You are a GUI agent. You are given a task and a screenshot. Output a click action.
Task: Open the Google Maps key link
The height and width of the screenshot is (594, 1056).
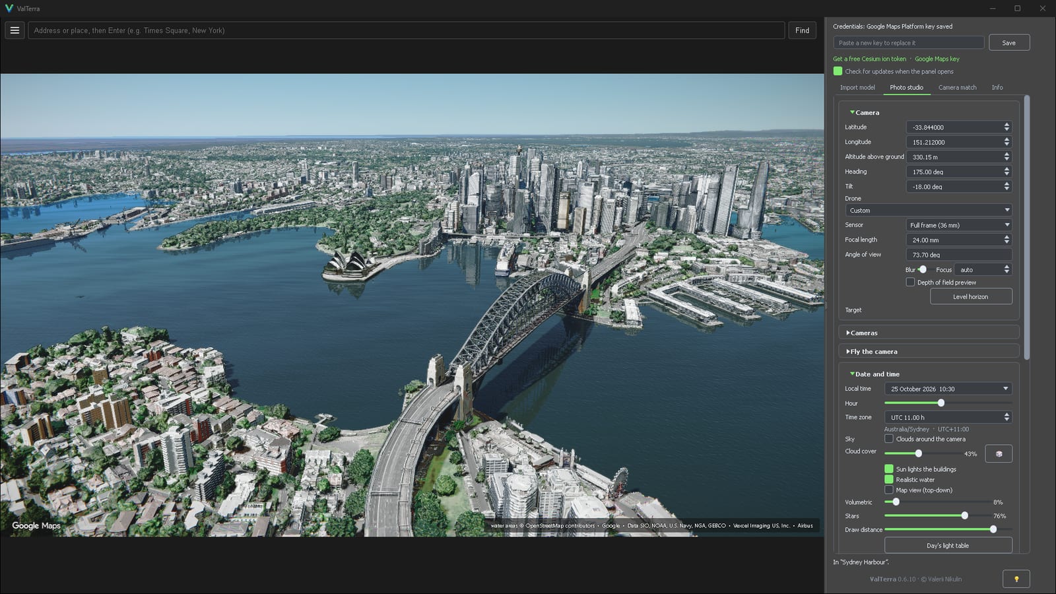tap(937, 59)
